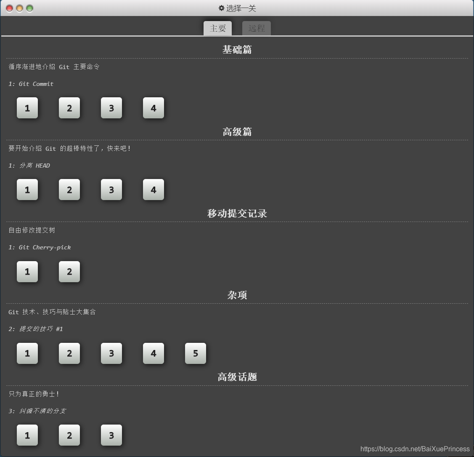Click description '自由修改提交树'
Image resolution: width=474 pixels, height=457 pixels.
pos(32,230)
